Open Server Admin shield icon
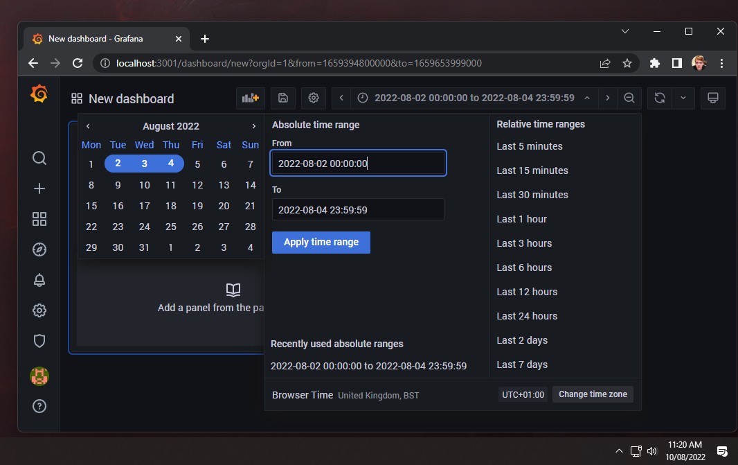Viewport: 738px width, 465px height. [39, 341]
